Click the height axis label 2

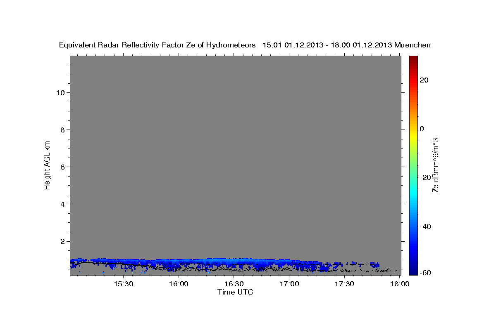tap(62, 241)
